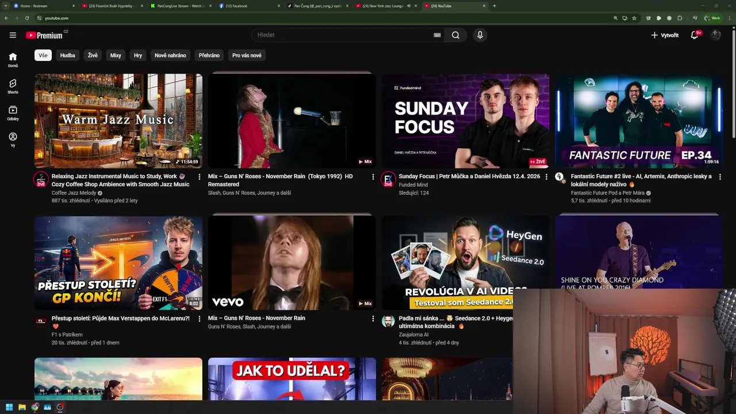Open the Vy profile section in sidebar
The height and width of the screenshot is (414, 736).
(13, 140)
